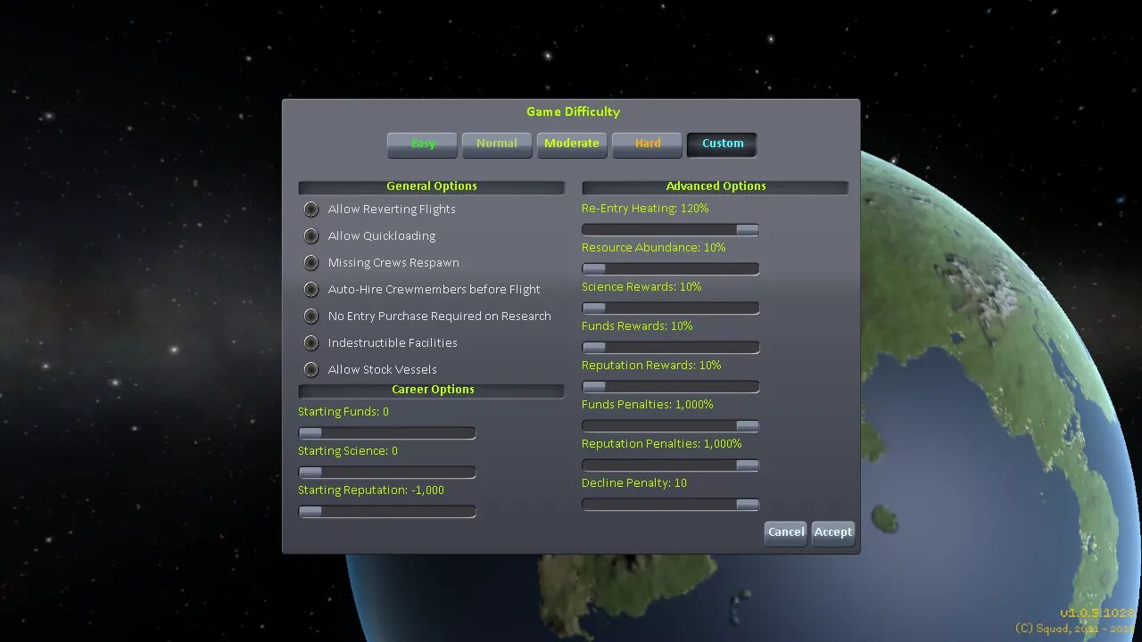Click the Reputation Penalties slider handle
This screenshot has height=642, width=1142.
click(748, 465)
